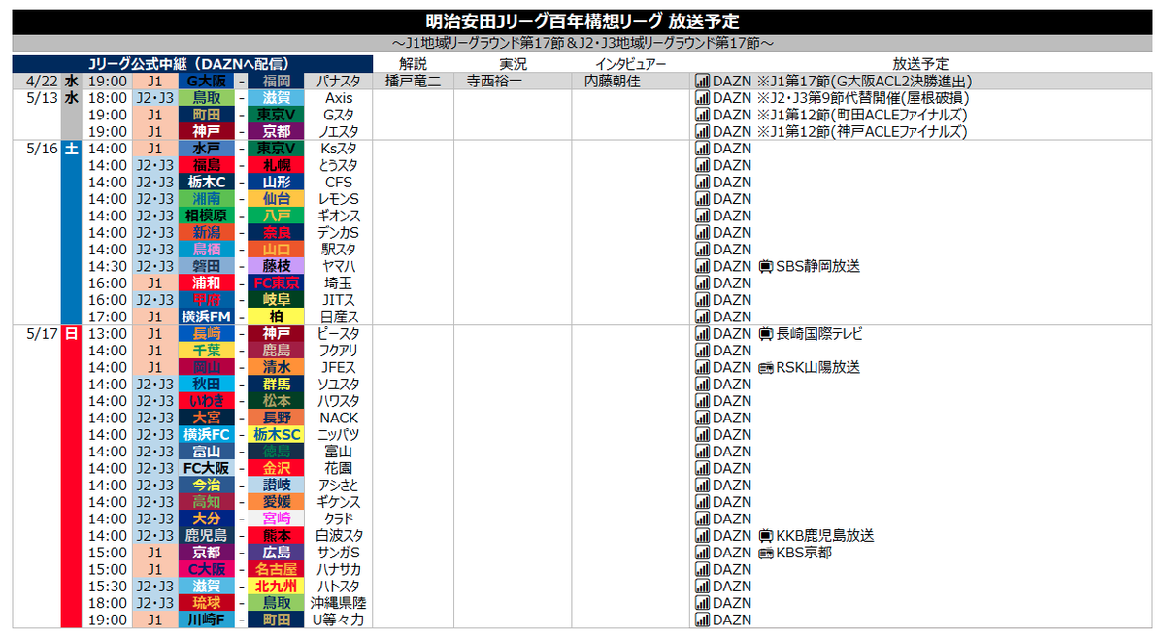Click the TV icon beside SBS静岡放送
Viewport: 1165px width, 638px height.
pyautogui.click(x=765, y=266)
